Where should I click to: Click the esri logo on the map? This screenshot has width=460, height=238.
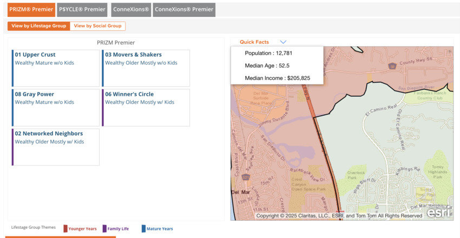(x=438, y=213)
